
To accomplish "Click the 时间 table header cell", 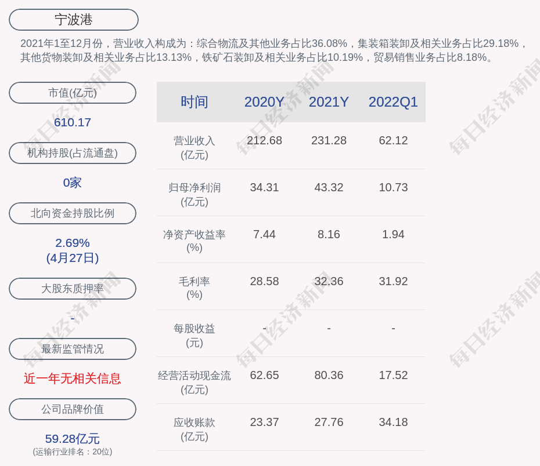I will click(195, 102).
